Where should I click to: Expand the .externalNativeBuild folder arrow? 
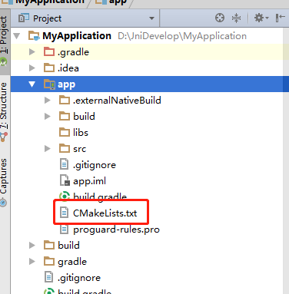pos(48,101)
